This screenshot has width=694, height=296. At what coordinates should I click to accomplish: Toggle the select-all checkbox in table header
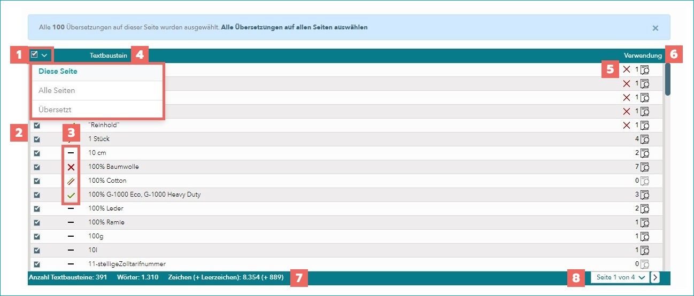pyautogui.click(x=34, y=54)
